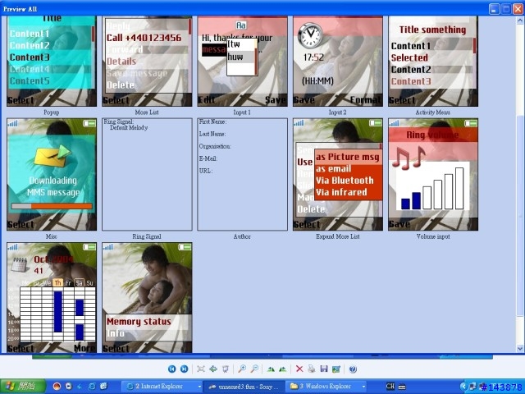The width and height of the screenshot is (525, 394).
Task: Click the CH language bar indicator
Action: click(390, 387)
